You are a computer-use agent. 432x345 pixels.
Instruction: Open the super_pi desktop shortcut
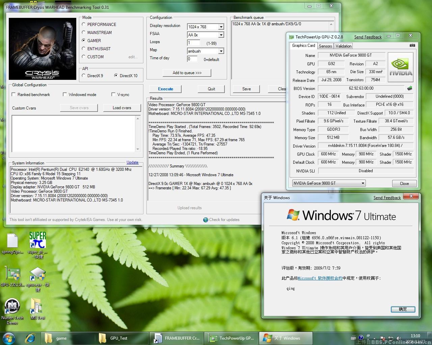tap(37, 241)
